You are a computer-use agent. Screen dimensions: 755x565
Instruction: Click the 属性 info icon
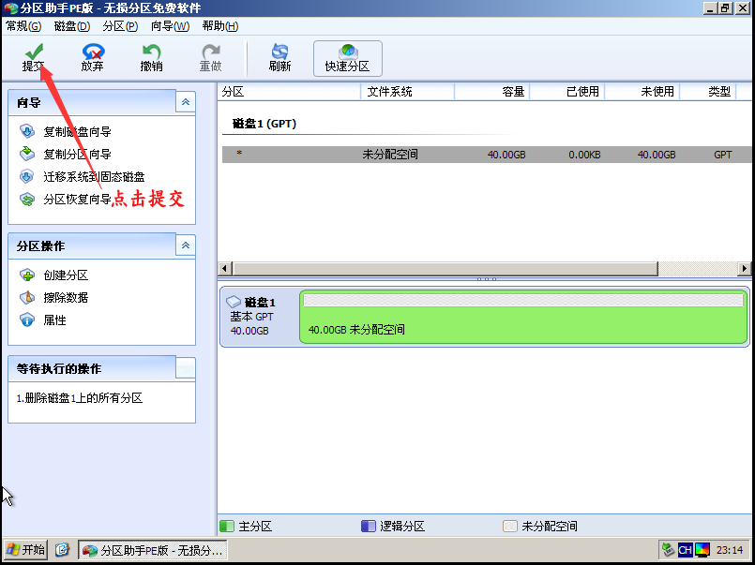[x=27, y=320]
